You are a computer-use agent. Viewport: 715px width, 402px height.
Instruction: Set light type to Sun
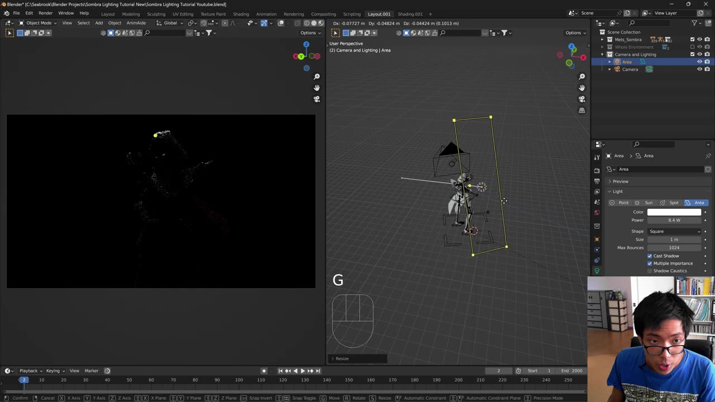click(644, 203)
